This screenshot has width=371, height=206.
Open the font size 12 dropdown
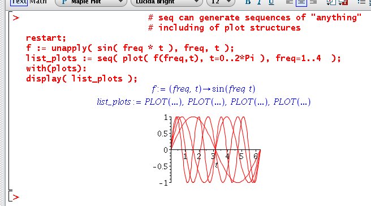tap(221, 2)
